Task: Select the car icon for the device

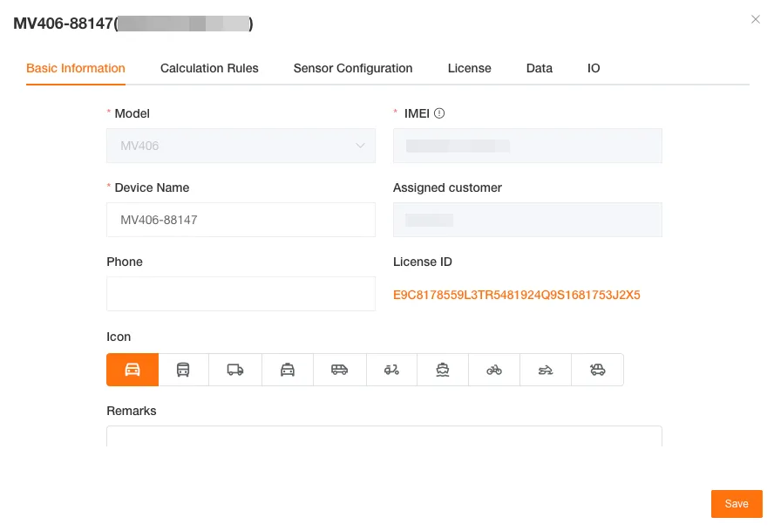Action: pos(132,370)
